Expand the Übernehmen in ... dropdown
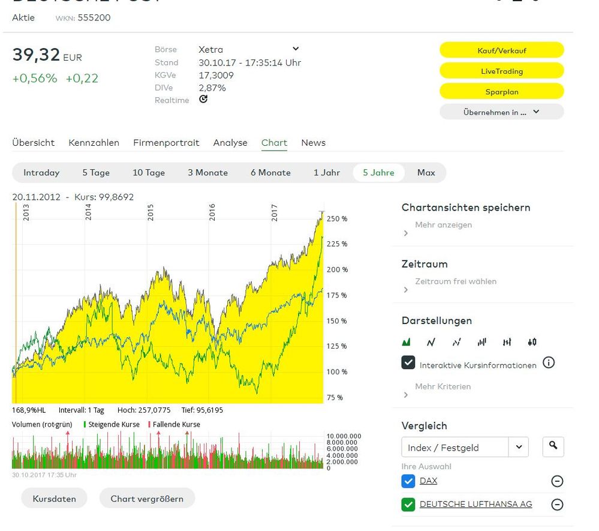 pyautogui.click(x=501, y=112)
